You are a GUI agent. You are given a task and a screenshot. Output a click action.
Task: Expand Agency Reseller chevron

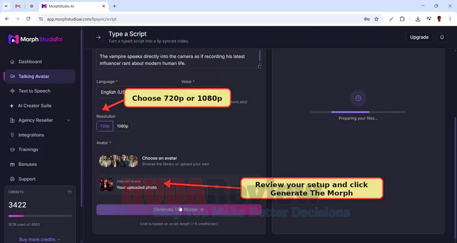click(x=68, y=120)
